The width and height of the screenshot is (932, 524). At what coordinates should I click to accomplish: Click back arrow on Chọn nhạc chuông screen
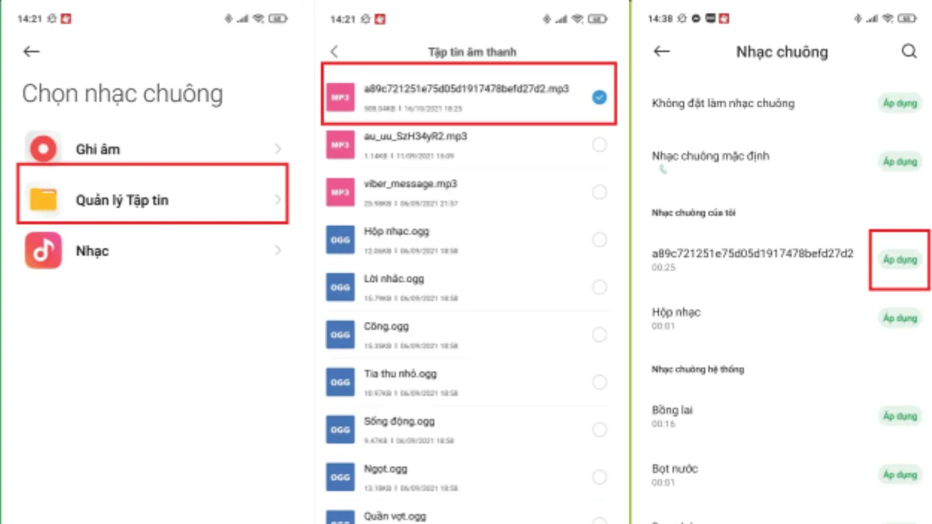click(31, 52)
